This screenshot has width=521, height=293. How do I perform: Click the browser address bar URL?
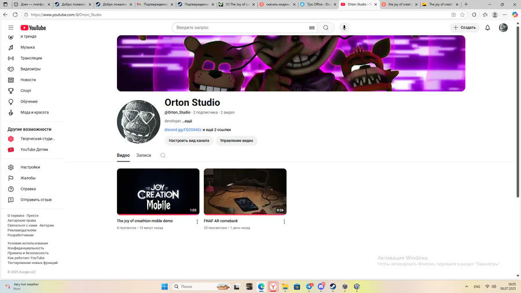66,14
